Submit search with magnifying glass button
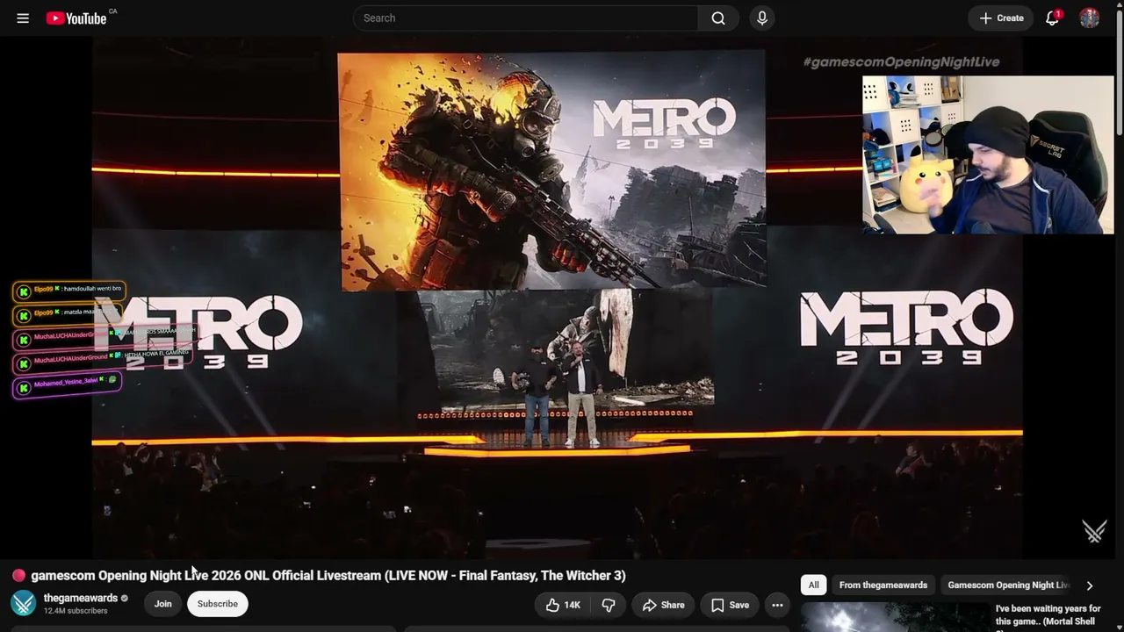 tap(718, 18)
